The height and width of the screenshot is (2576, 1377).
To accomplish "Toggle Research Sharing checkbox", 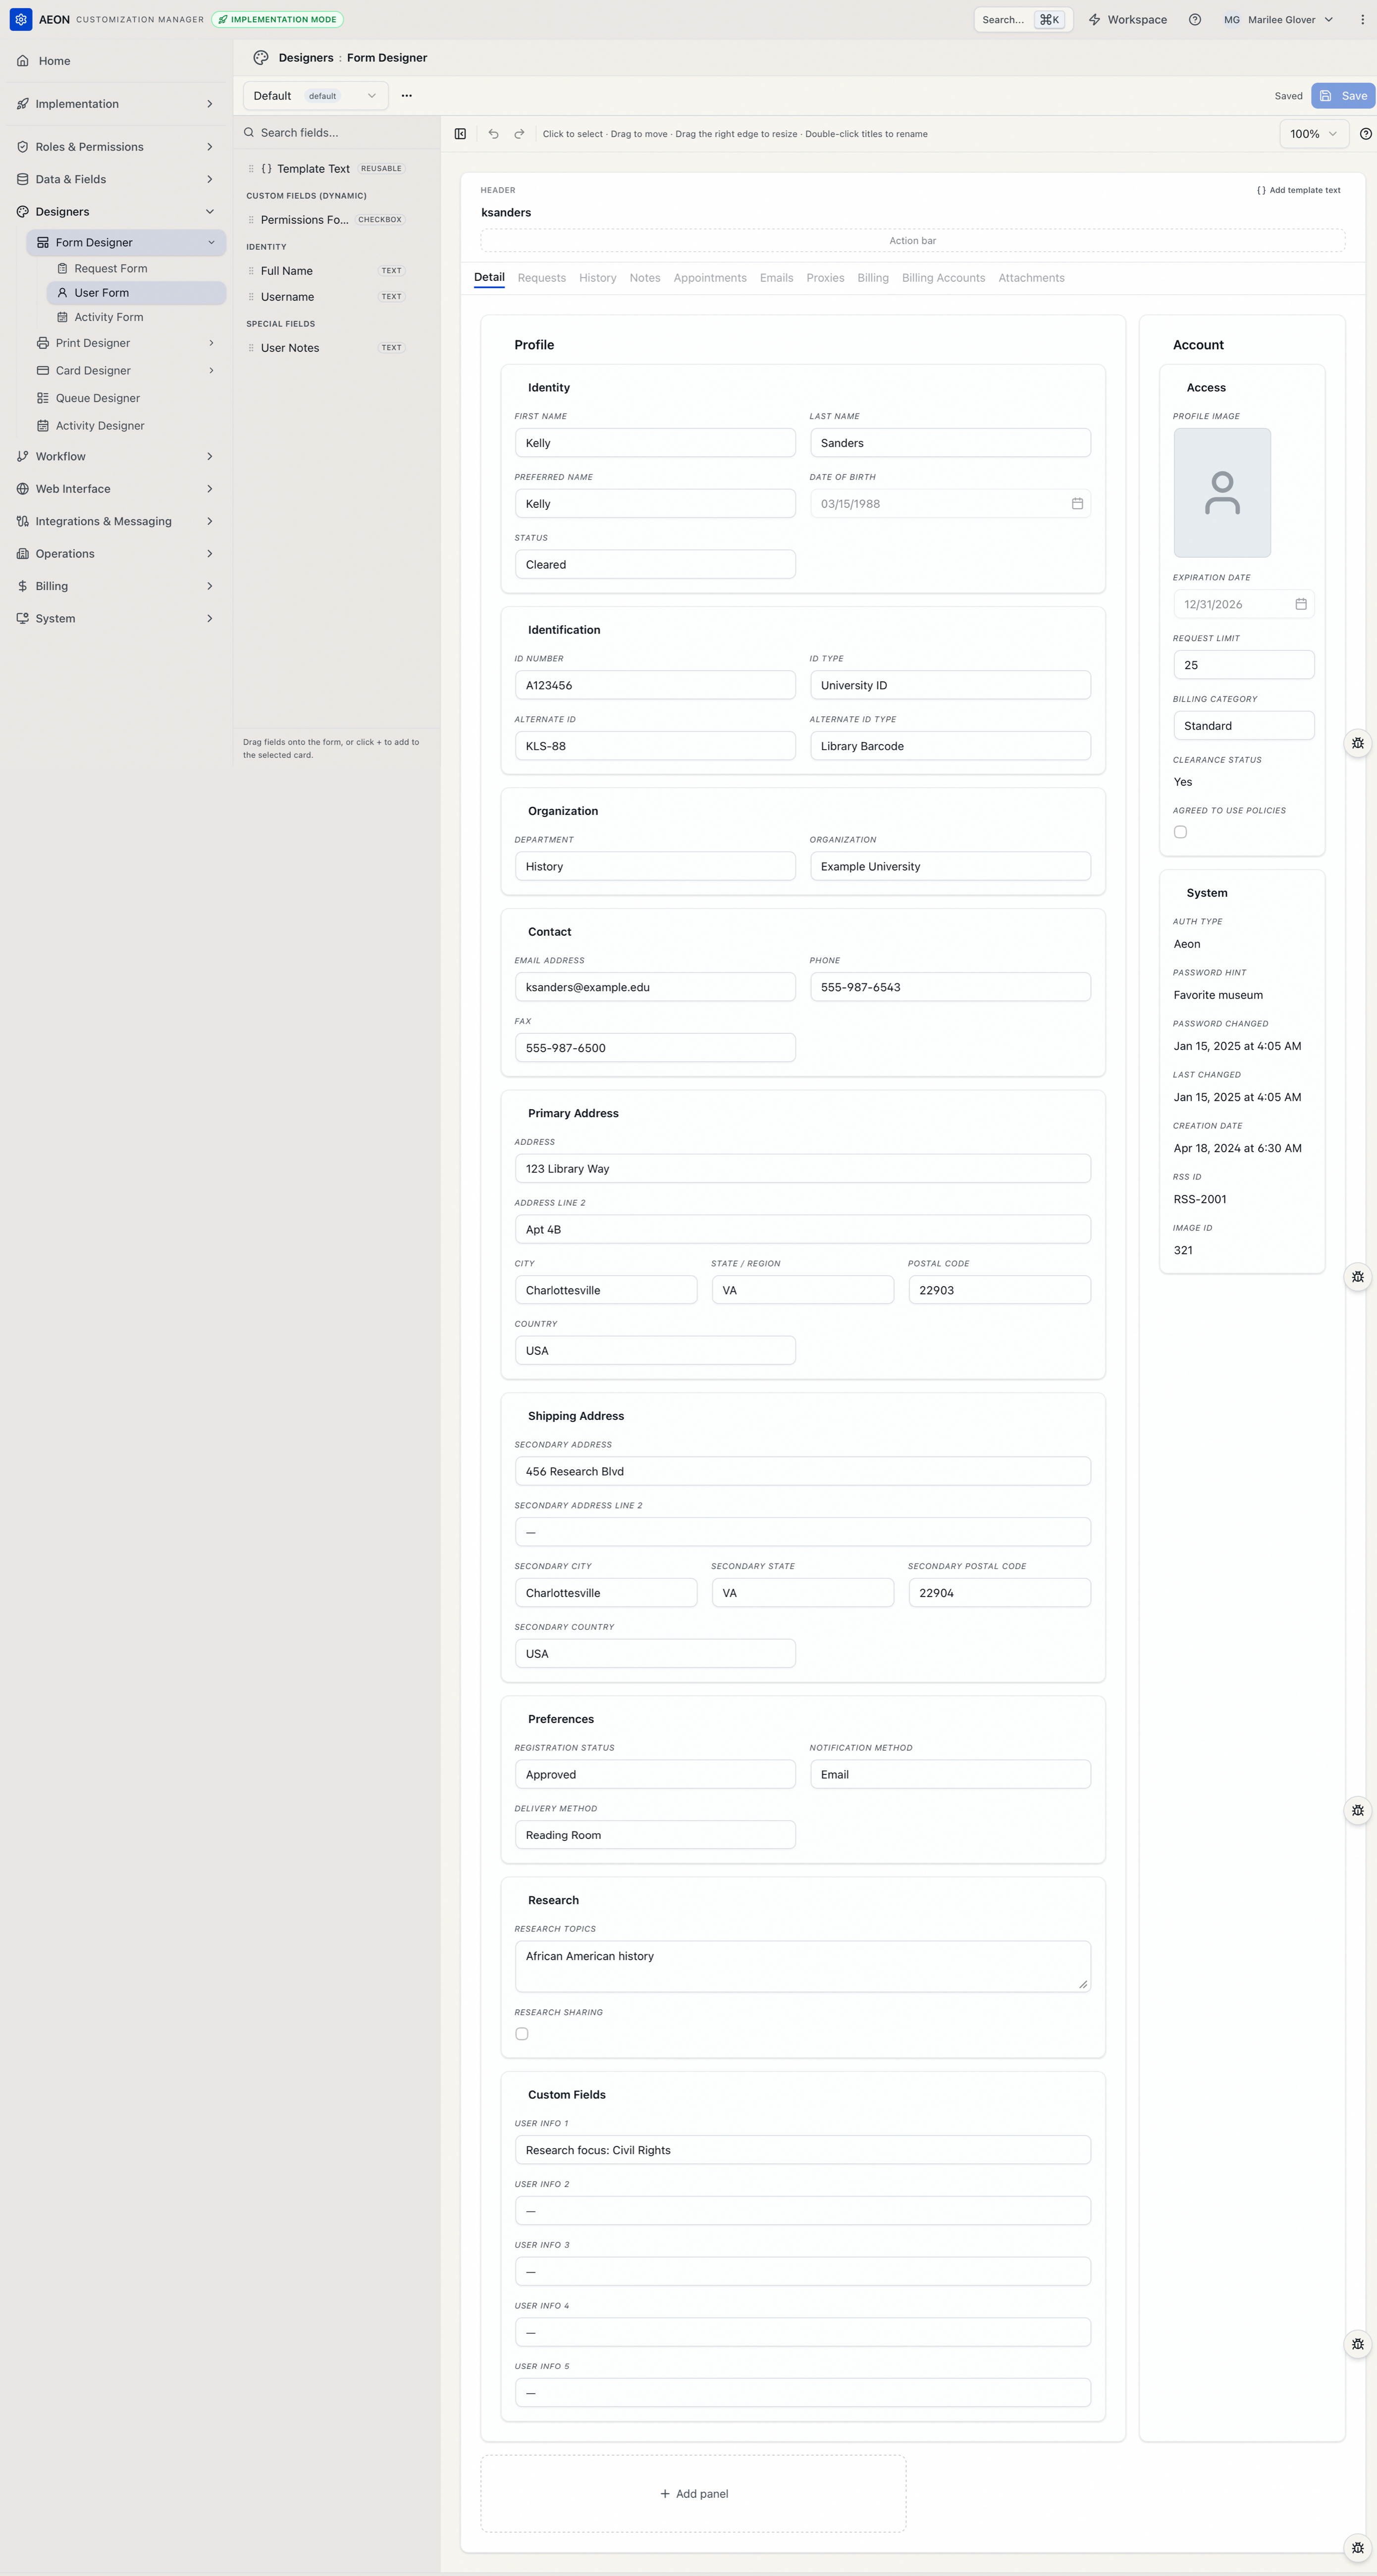I will (x=521, y=2034).
